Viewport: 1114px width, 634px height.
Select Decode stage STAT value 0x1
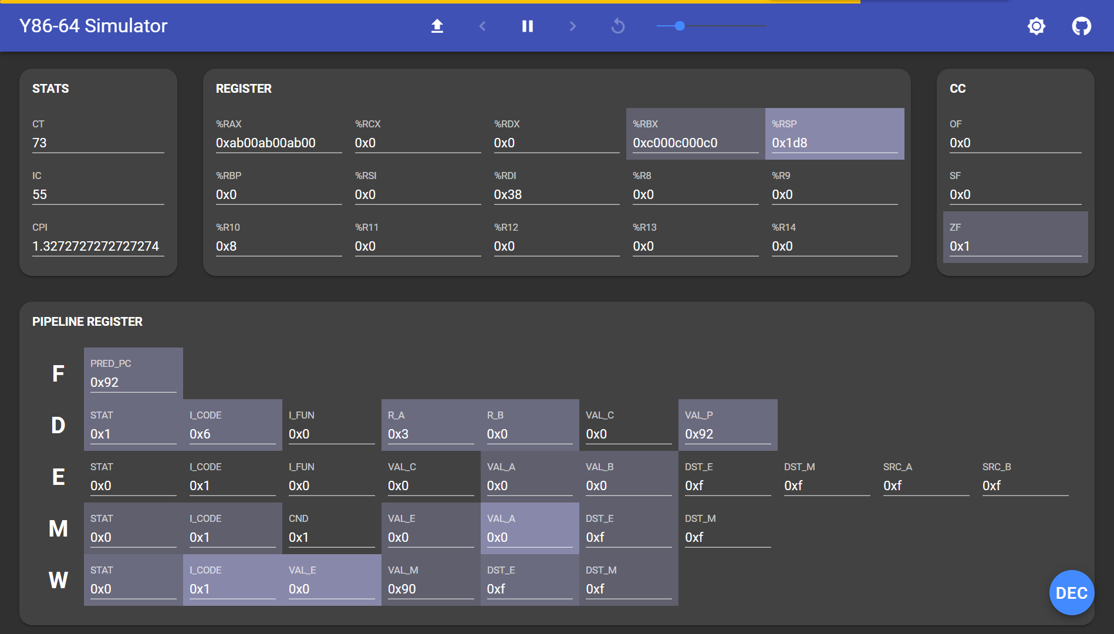tap(133, 434)
